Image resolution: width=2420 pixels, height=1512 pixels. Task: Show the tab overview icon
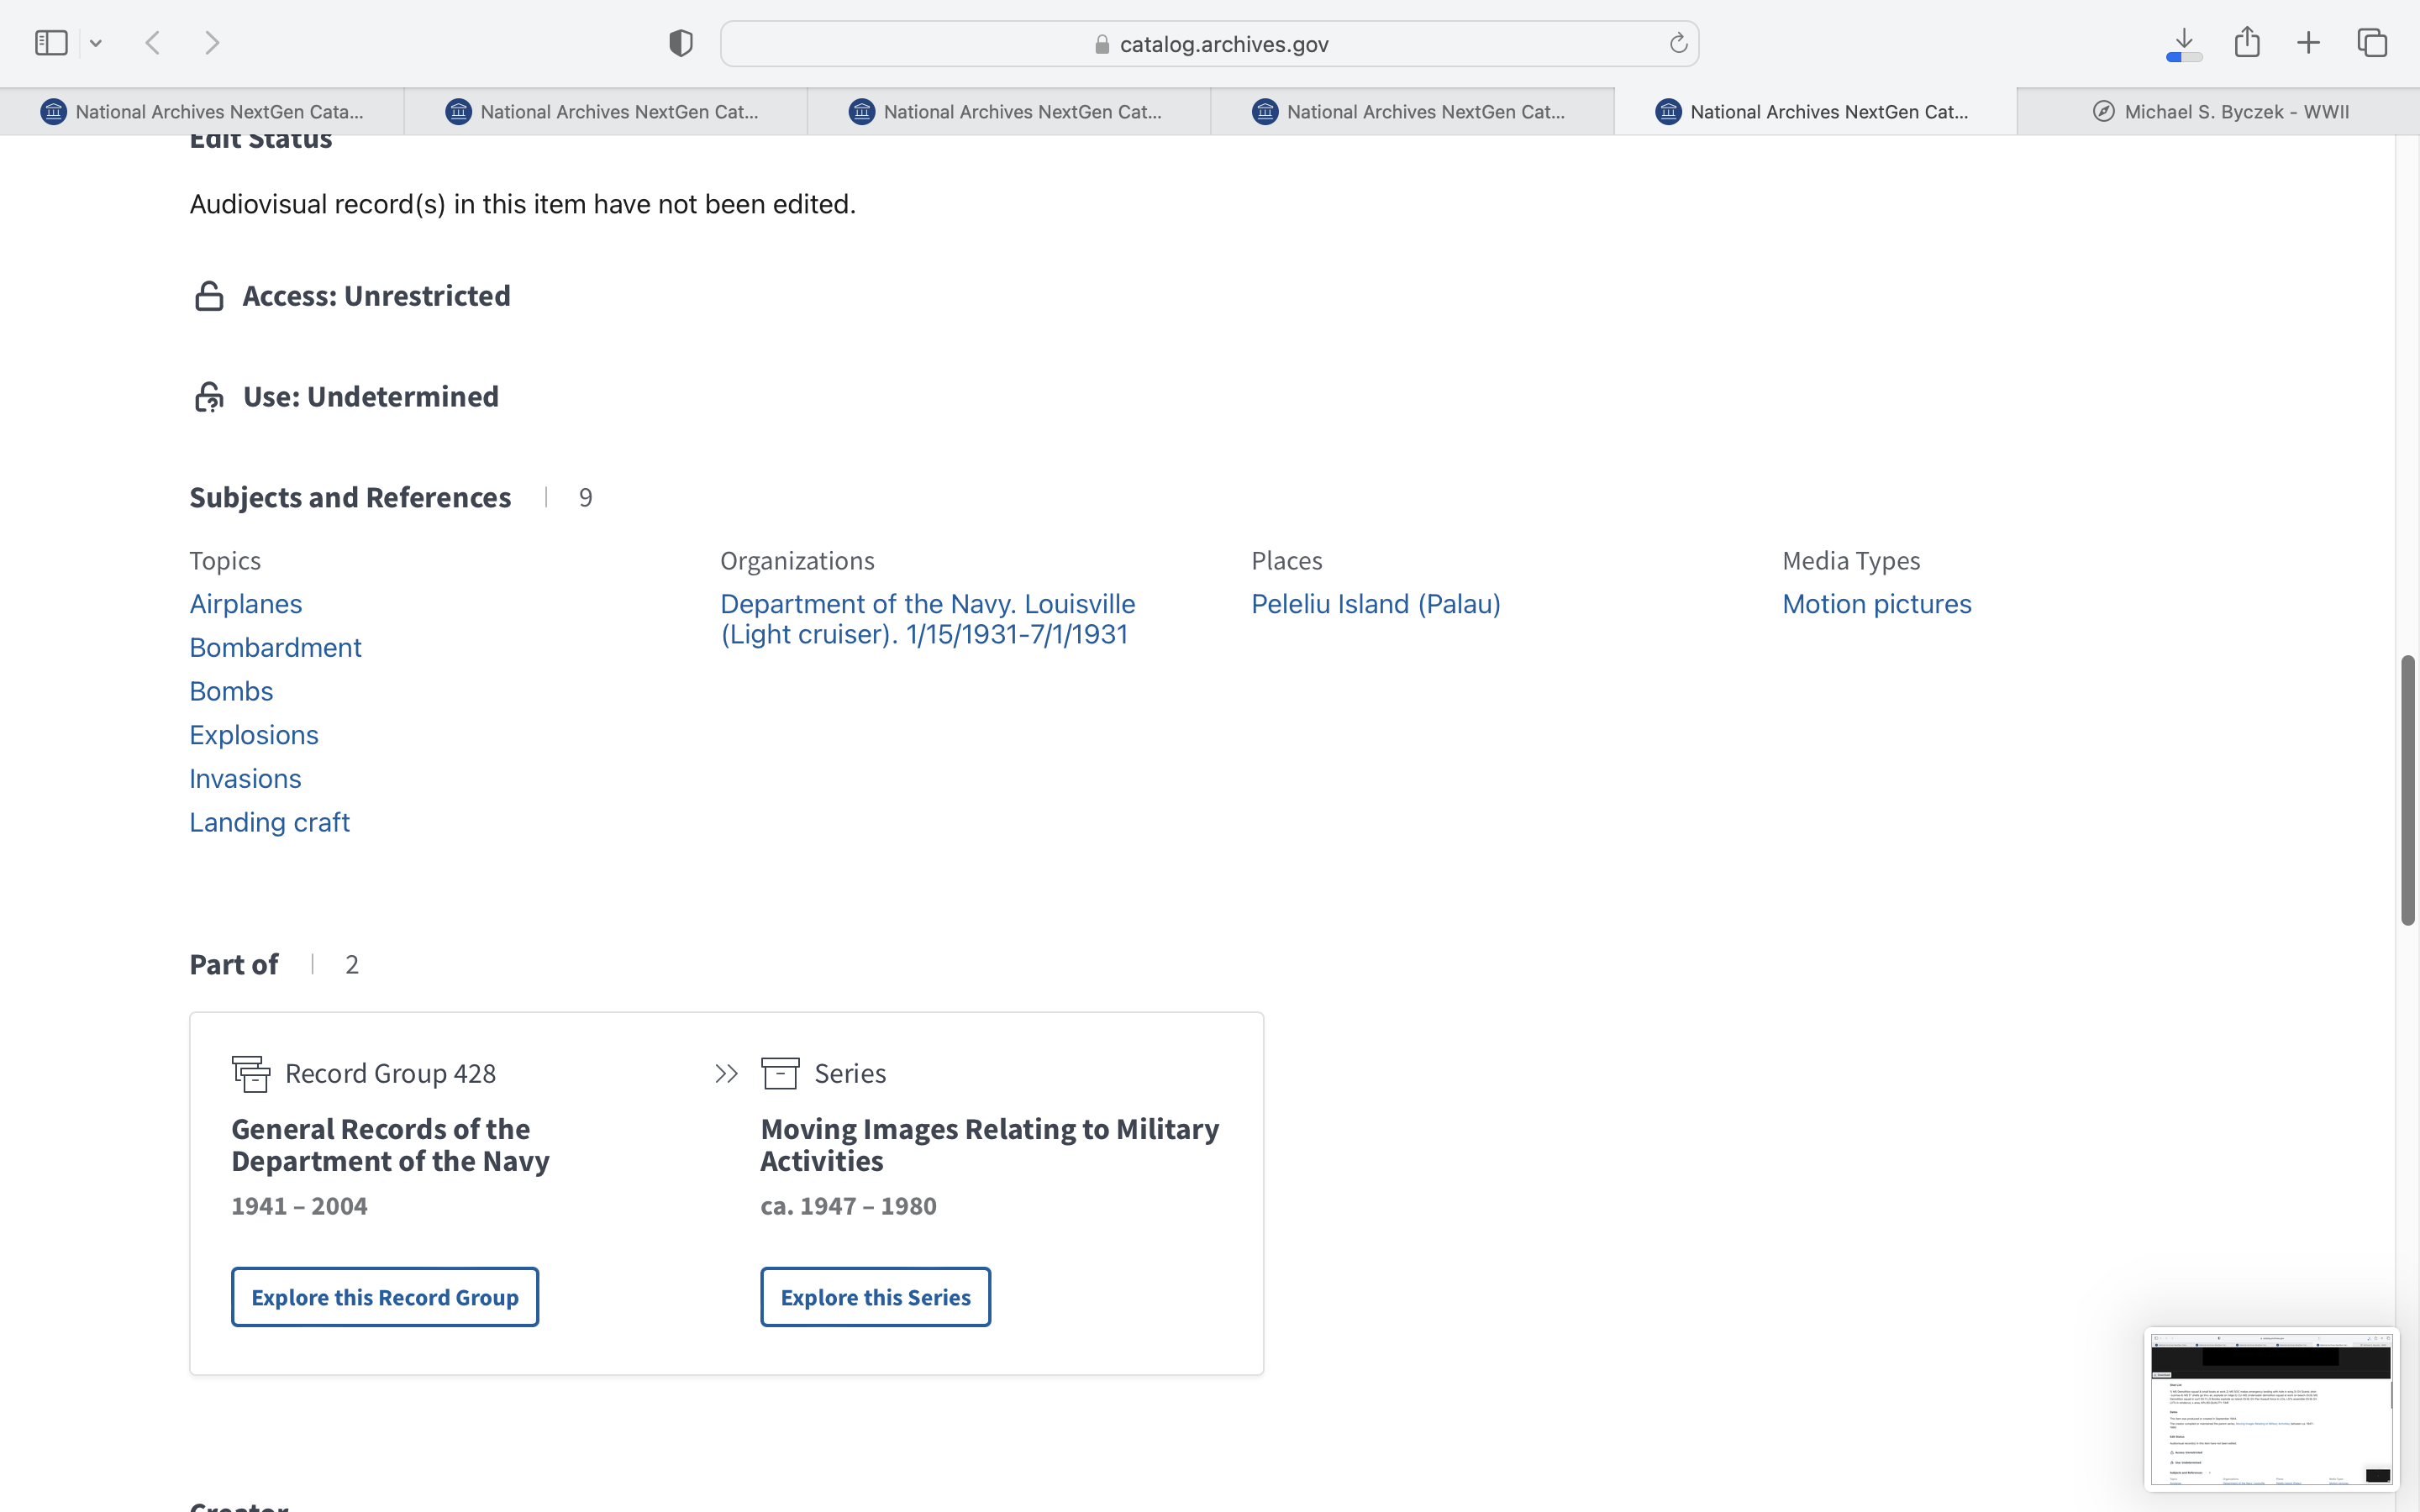[2372, 43]
